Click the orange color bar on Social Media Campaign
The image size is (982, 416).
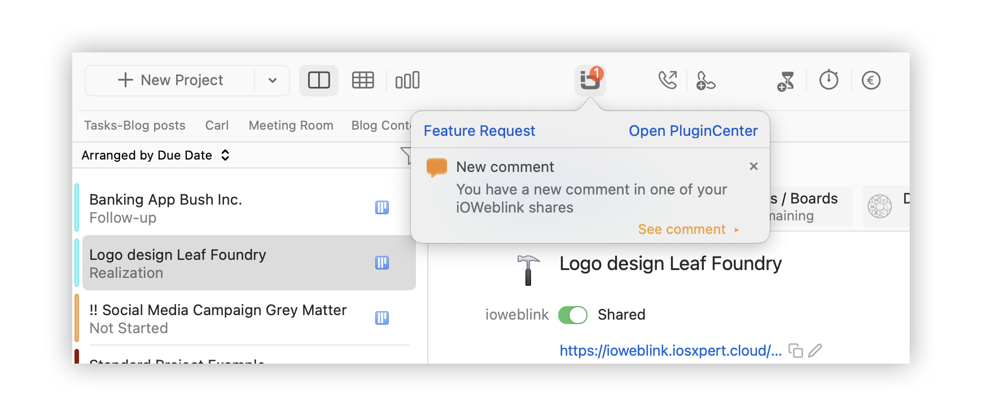click(x=77, y=318)
